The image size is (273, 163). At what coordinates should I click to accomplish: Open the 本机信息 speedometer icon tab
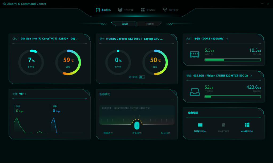[x=98, y=10]
